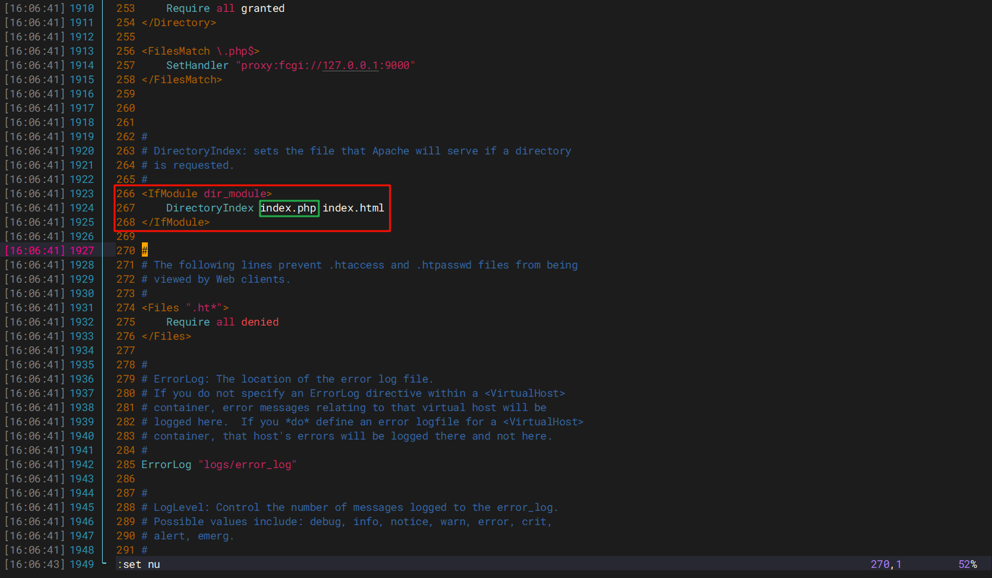
Task: Click the ":set nu" command line
Action: (138, 564)
